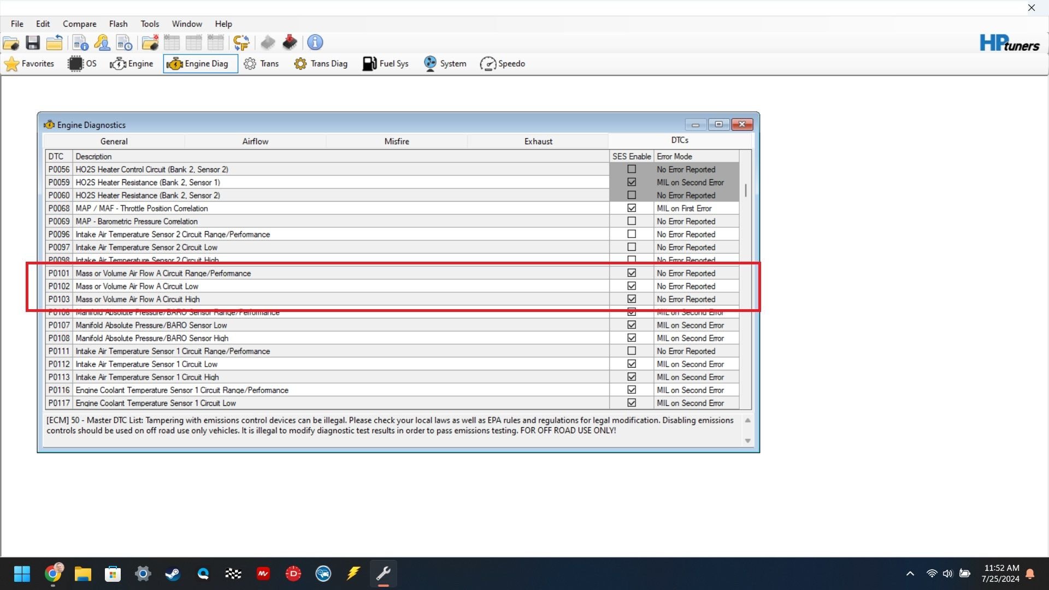Screen dimensions: 1049x590
Task: Select the OS chip section
Action: click(x=82, y=64)
